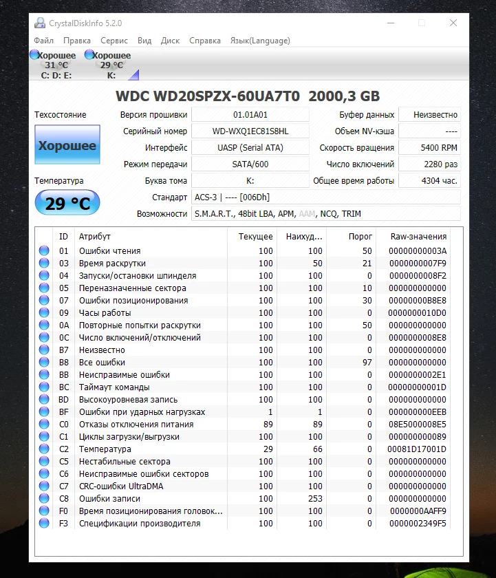Image resolution: width=496 pixels, height=578 pixels.
Task: Click the status icon for B7 Неизвестно
Action: [x=44, y=350]
